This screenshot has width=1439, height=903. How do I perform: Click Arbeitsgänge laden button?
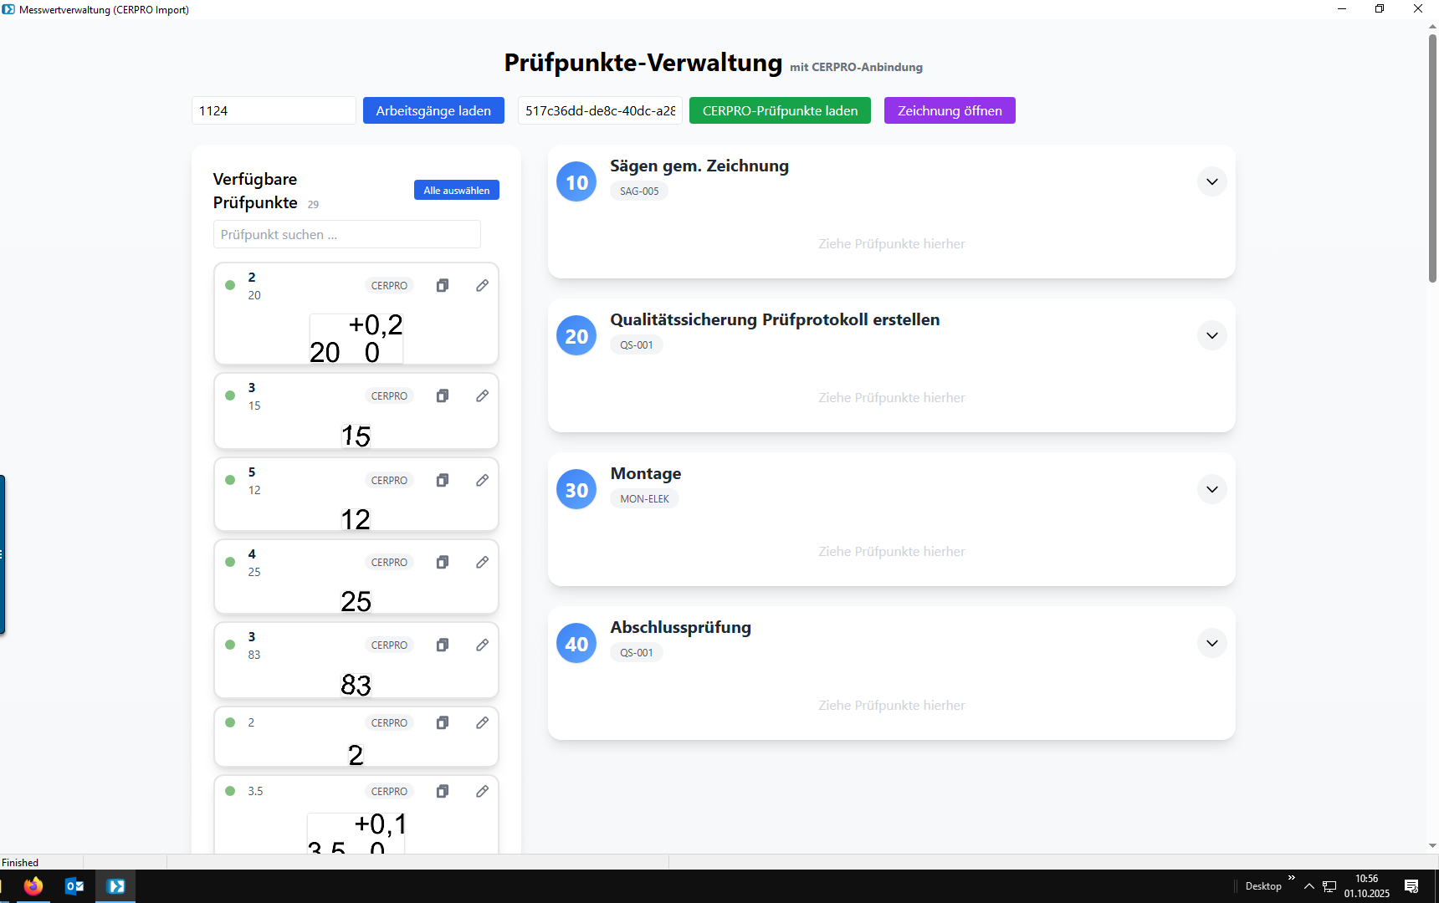point(433,111)
